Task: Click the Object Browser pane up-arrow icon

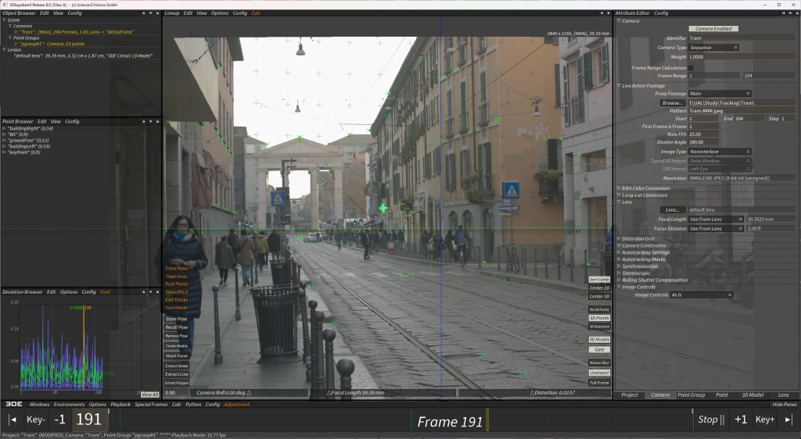Action: point(144,12)
